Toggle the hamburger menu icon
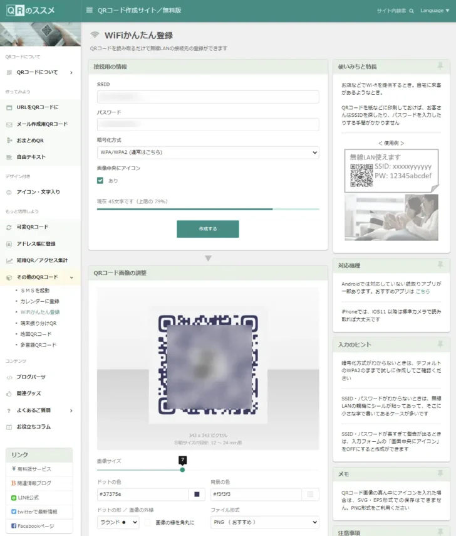This screenshot has height=536, width=456. pyautogui.click(x=90, y=10)
